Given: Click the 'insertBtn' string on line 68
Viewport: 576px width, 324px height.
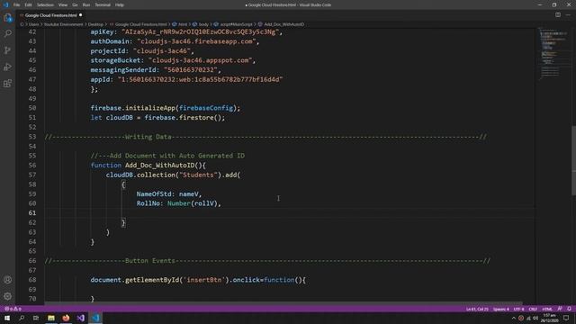Looking at the screenshot, I should point(204,280).
